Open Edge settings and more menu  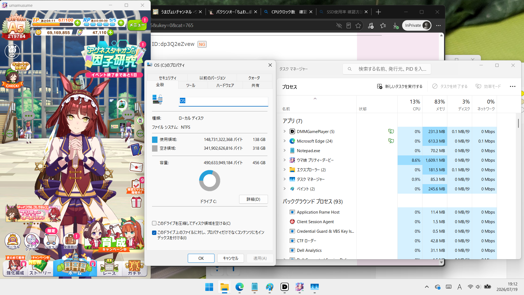[438, 25]
